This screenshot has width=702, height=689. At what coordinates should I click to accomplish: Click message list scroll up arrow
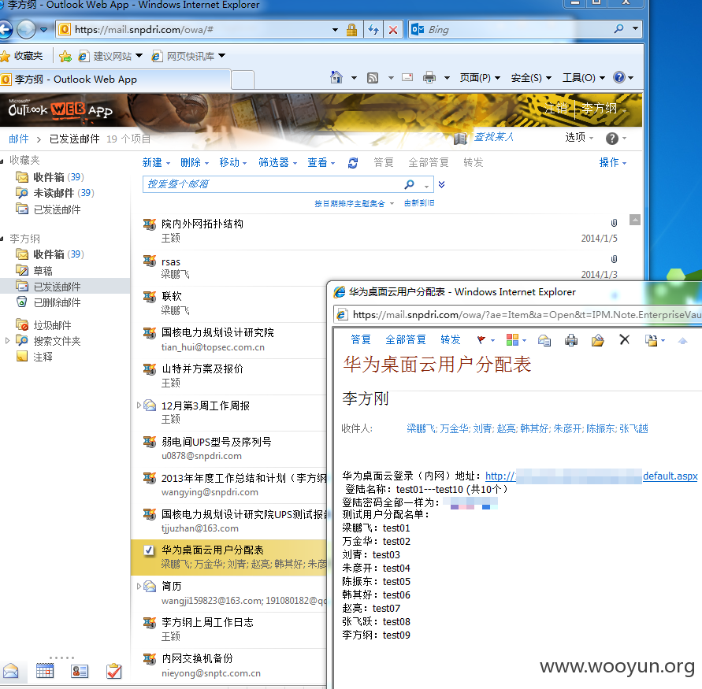point(634,220)
